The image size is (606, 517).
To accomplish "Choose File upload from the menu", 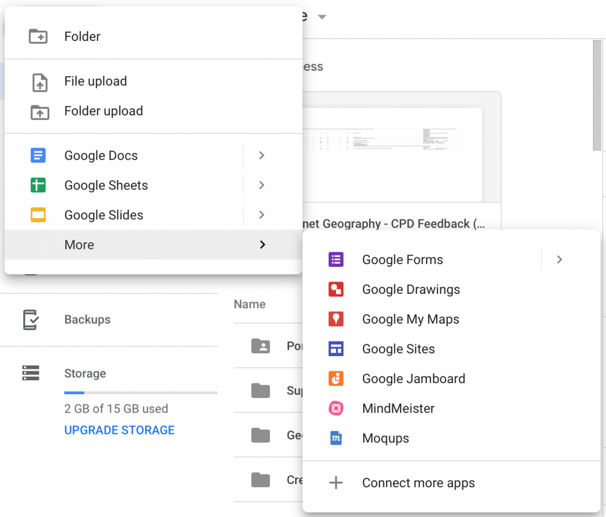I will point(94,81).
